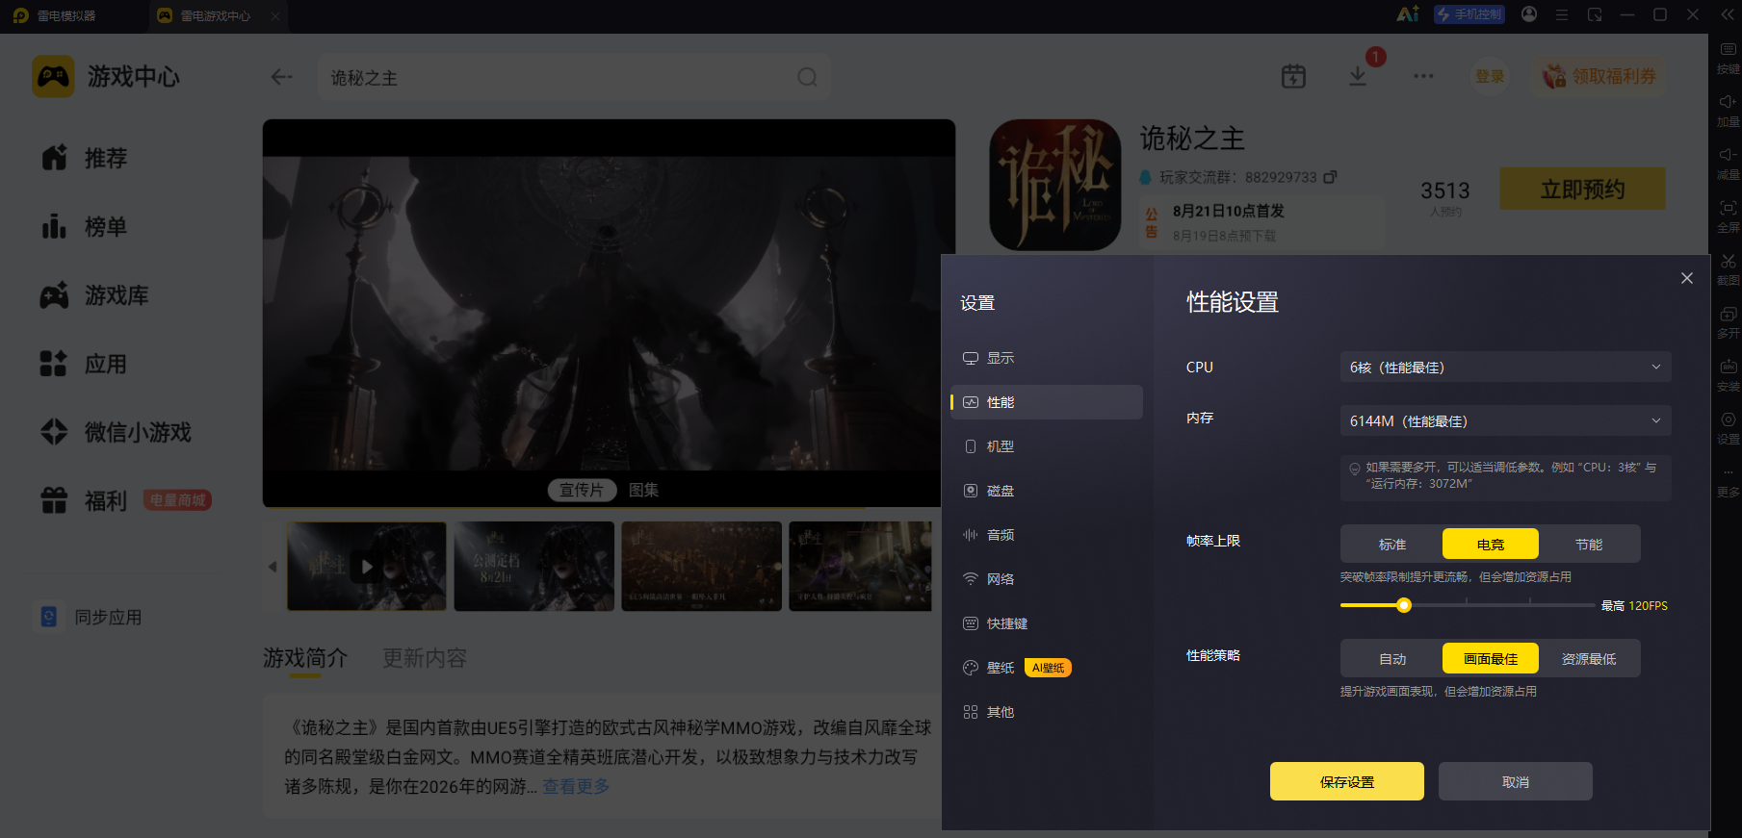
Task: Click the search magnifier icon
Action: [x=807, y=77]
